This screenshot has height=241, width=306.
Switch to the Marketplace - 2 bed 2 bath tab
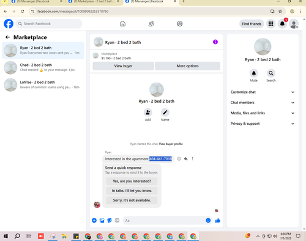(94, 2)
